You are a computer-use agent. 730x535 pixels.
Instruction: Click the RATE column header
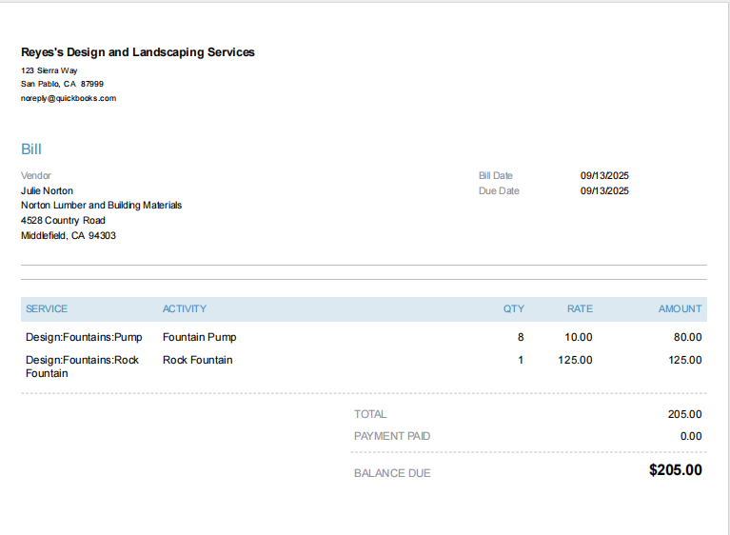point(580,308)
